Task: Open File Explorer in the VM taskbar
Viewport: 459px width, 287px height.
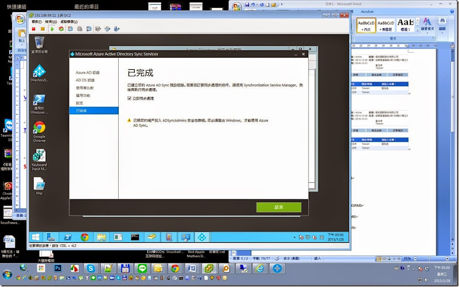Action: 102,237
